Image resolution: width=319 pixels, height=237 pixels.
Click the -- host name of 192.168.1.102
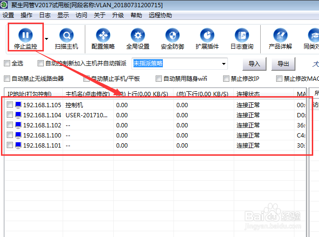coord(68,125)
